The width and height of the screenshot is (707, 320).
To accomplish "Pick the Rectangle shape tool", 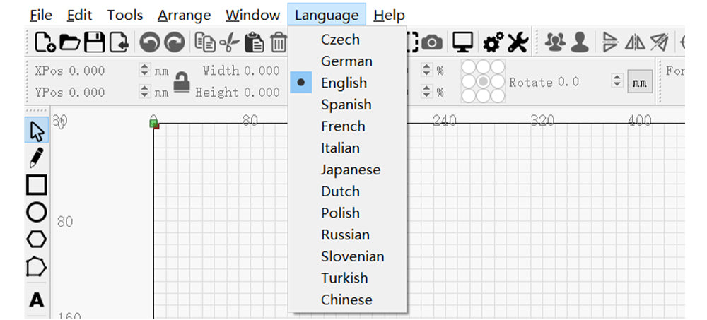I will pos(36,184).
